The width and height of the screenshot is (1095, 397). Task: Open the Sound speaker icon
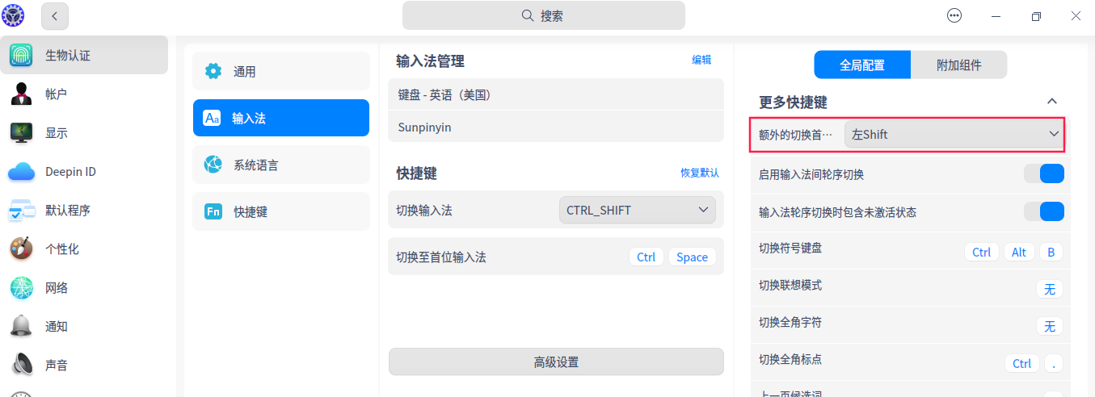point(21,366)
